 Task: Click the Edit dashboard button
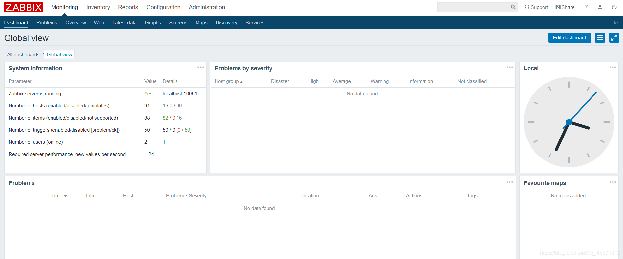coord(569,38)
